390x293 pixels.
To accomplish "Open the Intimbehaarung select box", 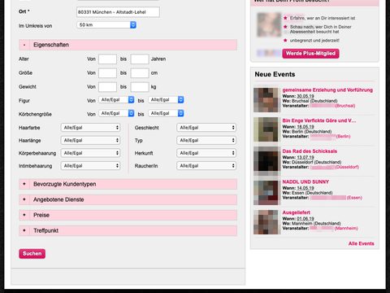I will coord(90,166).
